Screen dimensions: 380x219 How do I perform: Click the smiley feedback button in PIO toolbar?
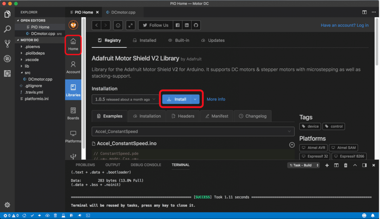(118, 25)
